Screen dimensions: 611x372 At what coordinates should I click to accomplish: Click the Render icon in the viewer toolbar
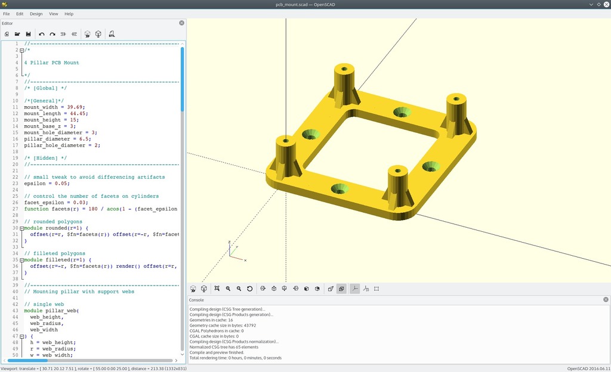tap(204, 289)
